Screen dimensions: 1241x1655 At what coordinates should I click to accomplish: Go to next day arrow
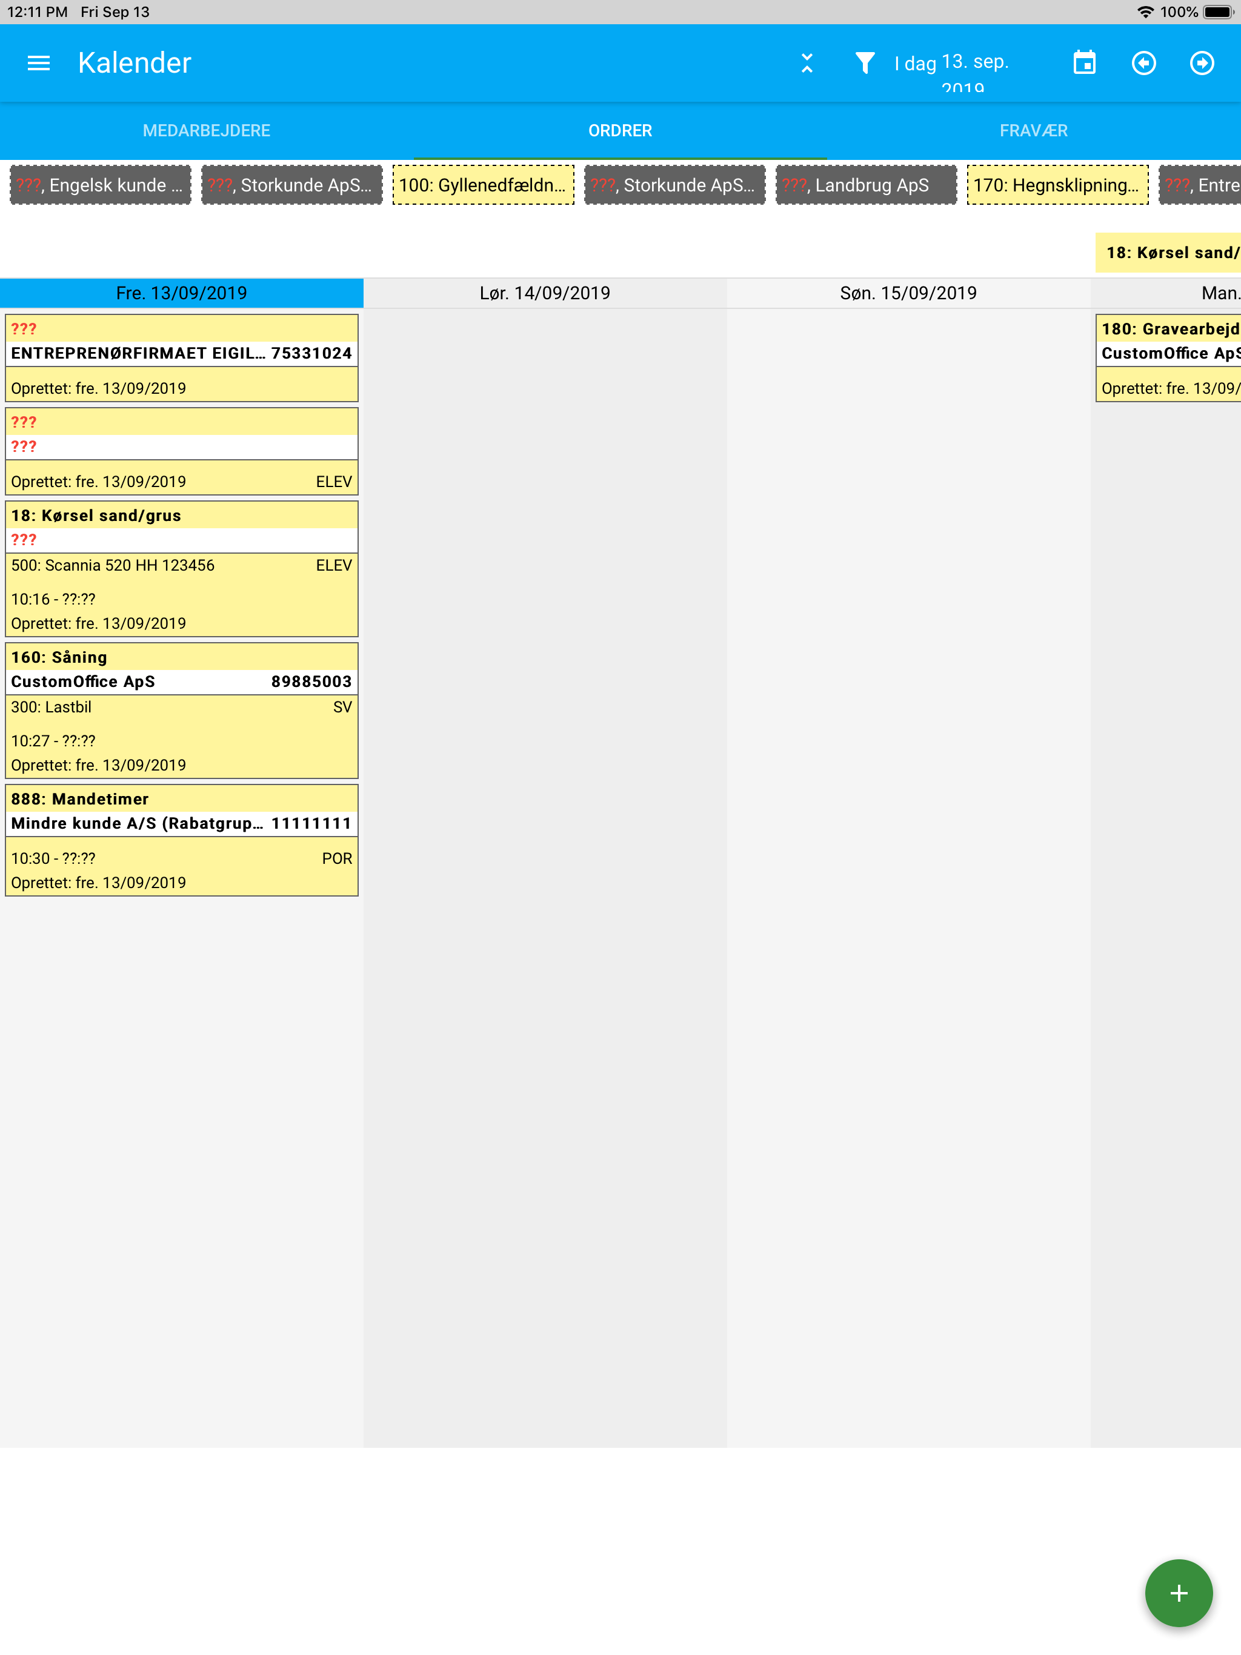1202,63
